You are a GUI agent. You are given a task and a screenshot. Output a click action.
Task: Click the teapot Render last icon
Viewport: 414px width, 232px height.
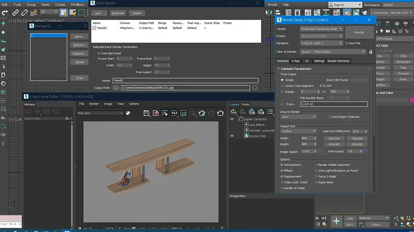pos(220,113)
